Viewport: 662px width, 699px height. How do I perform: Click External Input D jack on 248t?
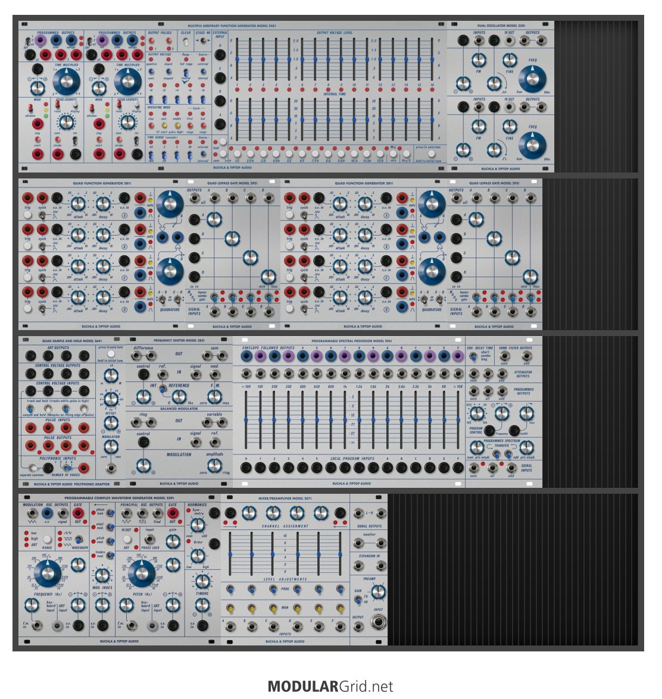pyautogui.click(x=220, y=54)
